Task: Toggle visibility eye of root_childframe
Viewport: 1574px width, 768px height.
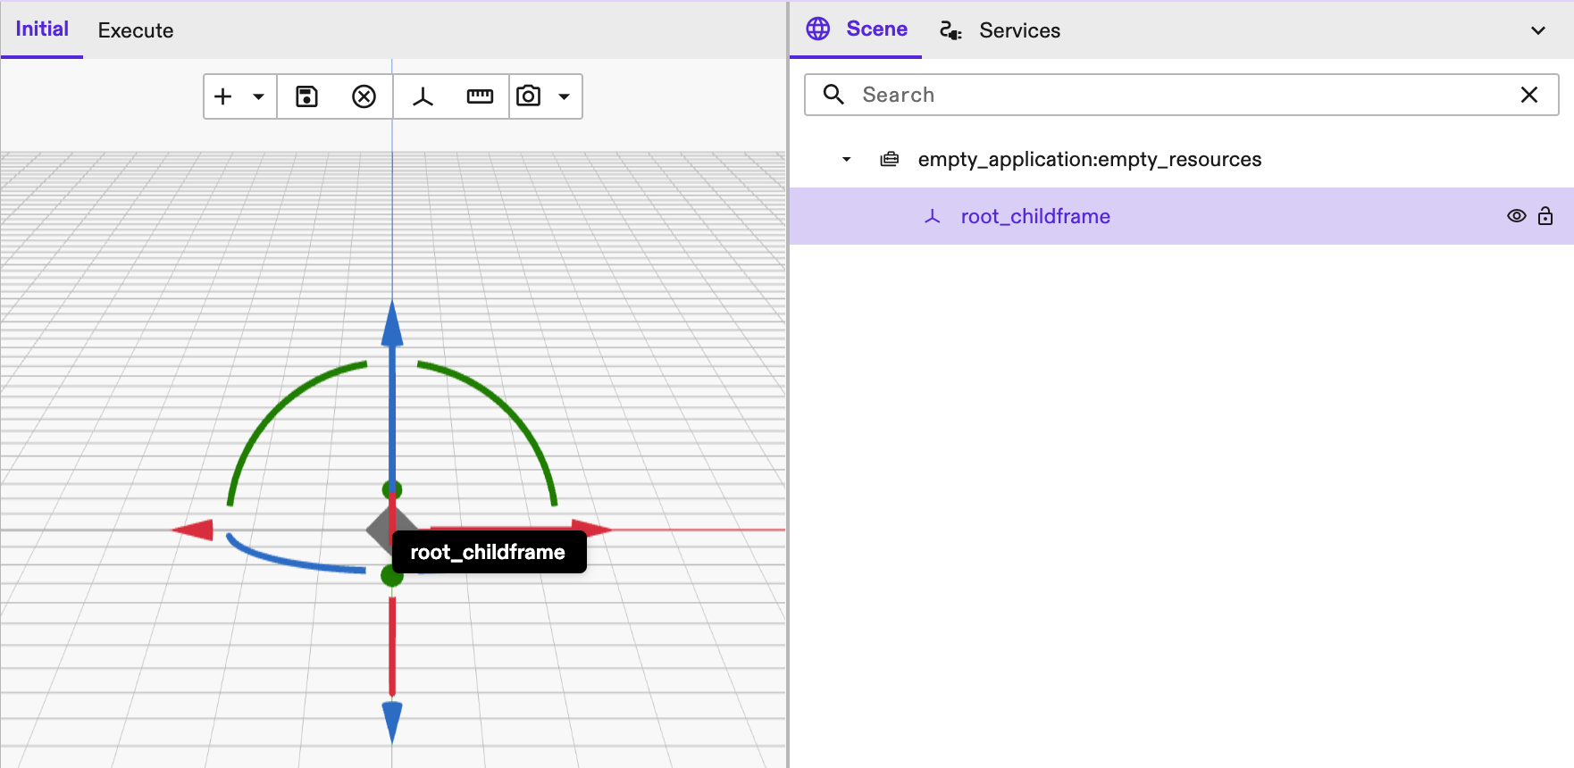Action: tap(1516, 216)
